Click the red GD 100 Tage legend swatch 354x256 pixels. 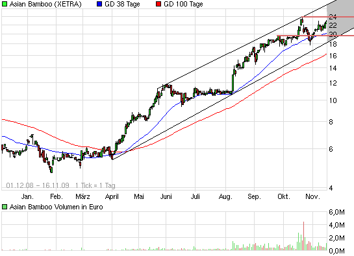tap(158, 4)
